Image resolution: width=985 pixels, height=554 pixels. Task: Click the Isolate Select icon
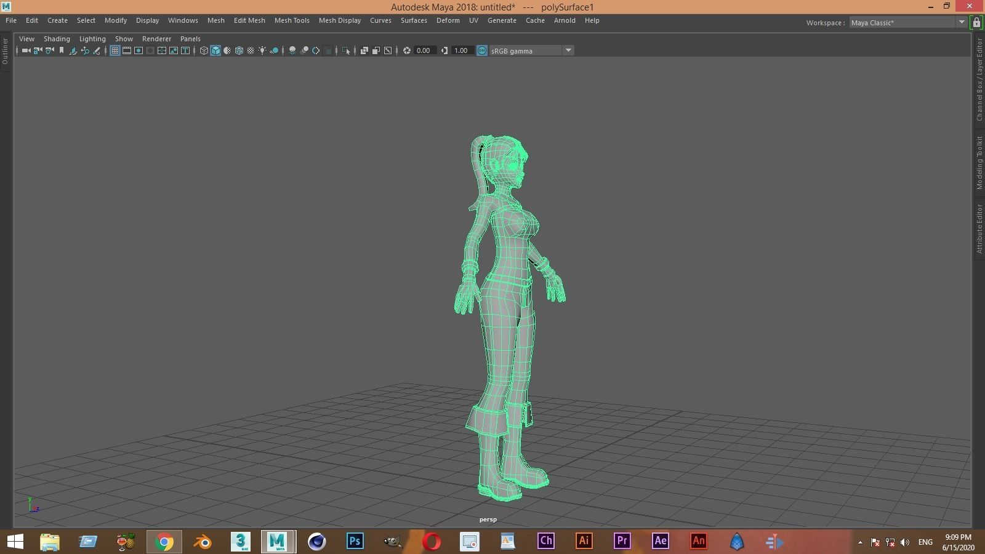tap(346, 50)
